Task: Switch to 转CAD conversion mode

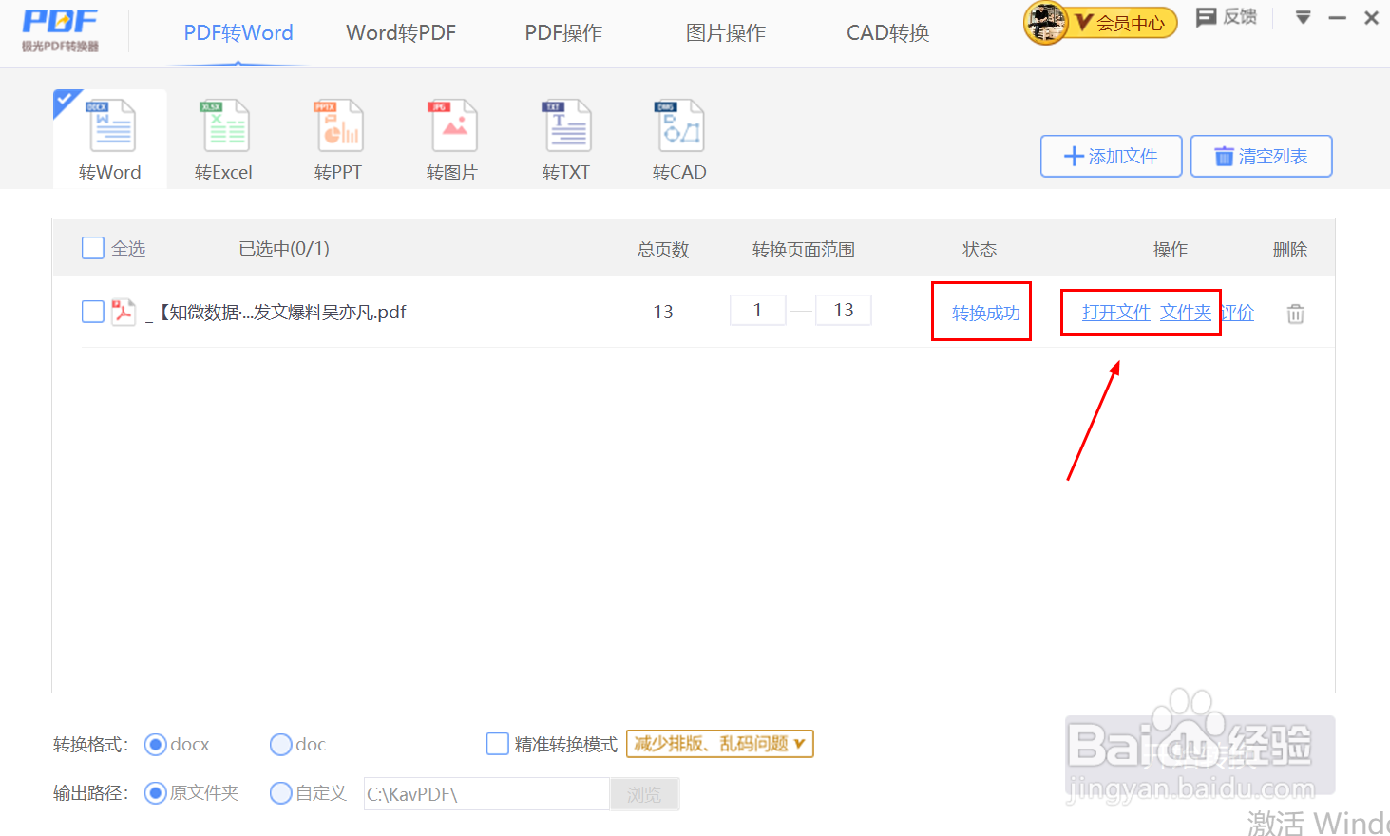Action: pos(679,138)
